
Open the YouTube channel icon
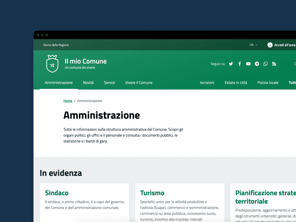248,64
